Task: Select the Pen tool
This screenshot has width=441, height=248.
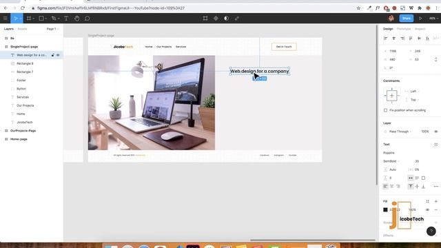Action: 54,19
